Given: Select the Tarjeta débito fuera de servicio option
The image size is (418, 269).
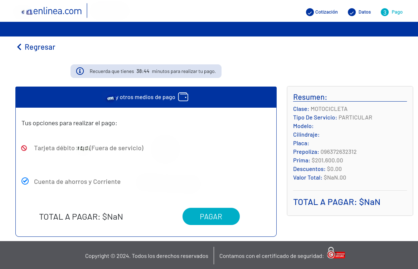Looking at the screenshot, I should 89,148.
